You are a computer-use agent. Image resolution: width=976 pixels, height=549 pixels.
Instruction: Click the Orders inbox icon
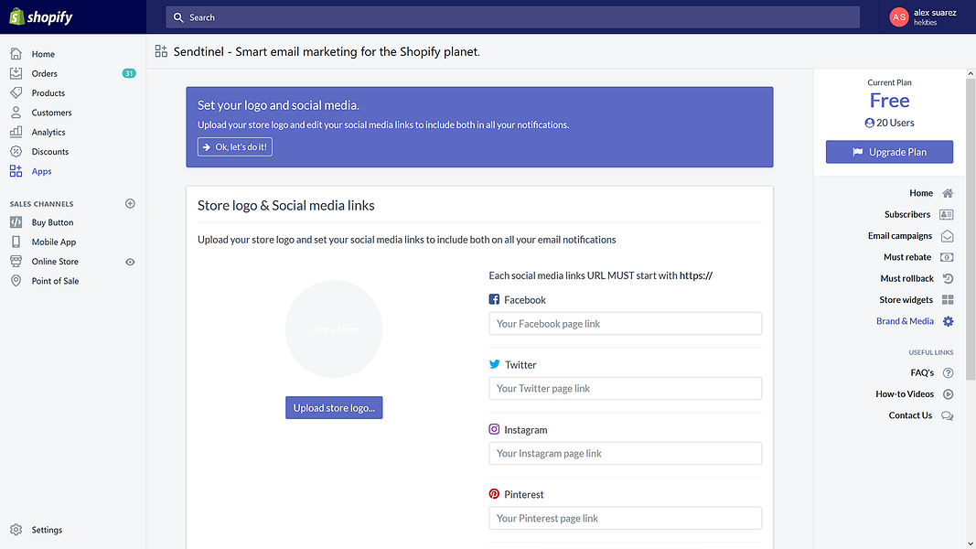(x=16, y=73)
